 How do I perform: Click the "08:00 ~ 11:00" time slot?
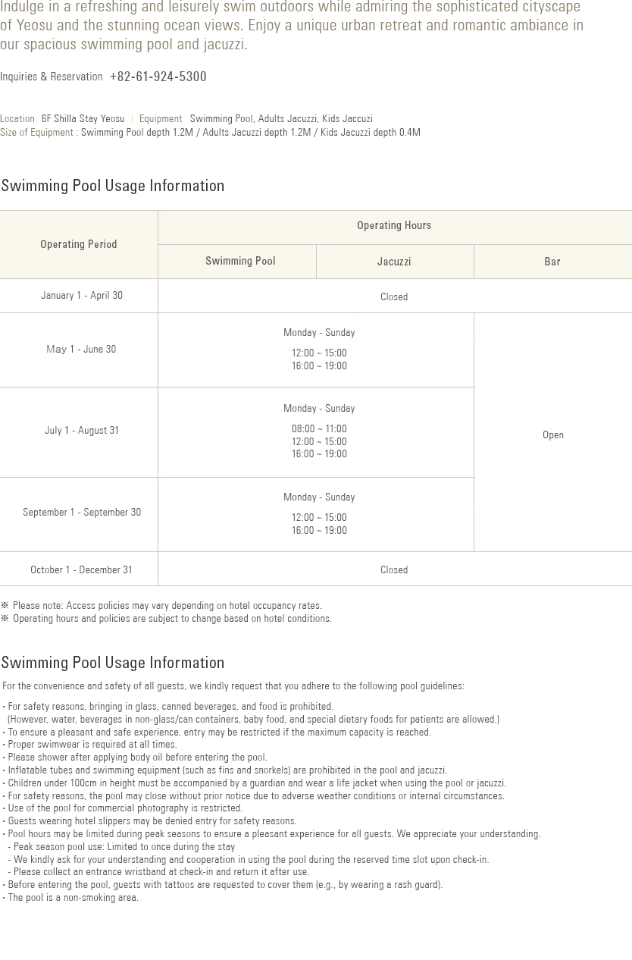319,429
